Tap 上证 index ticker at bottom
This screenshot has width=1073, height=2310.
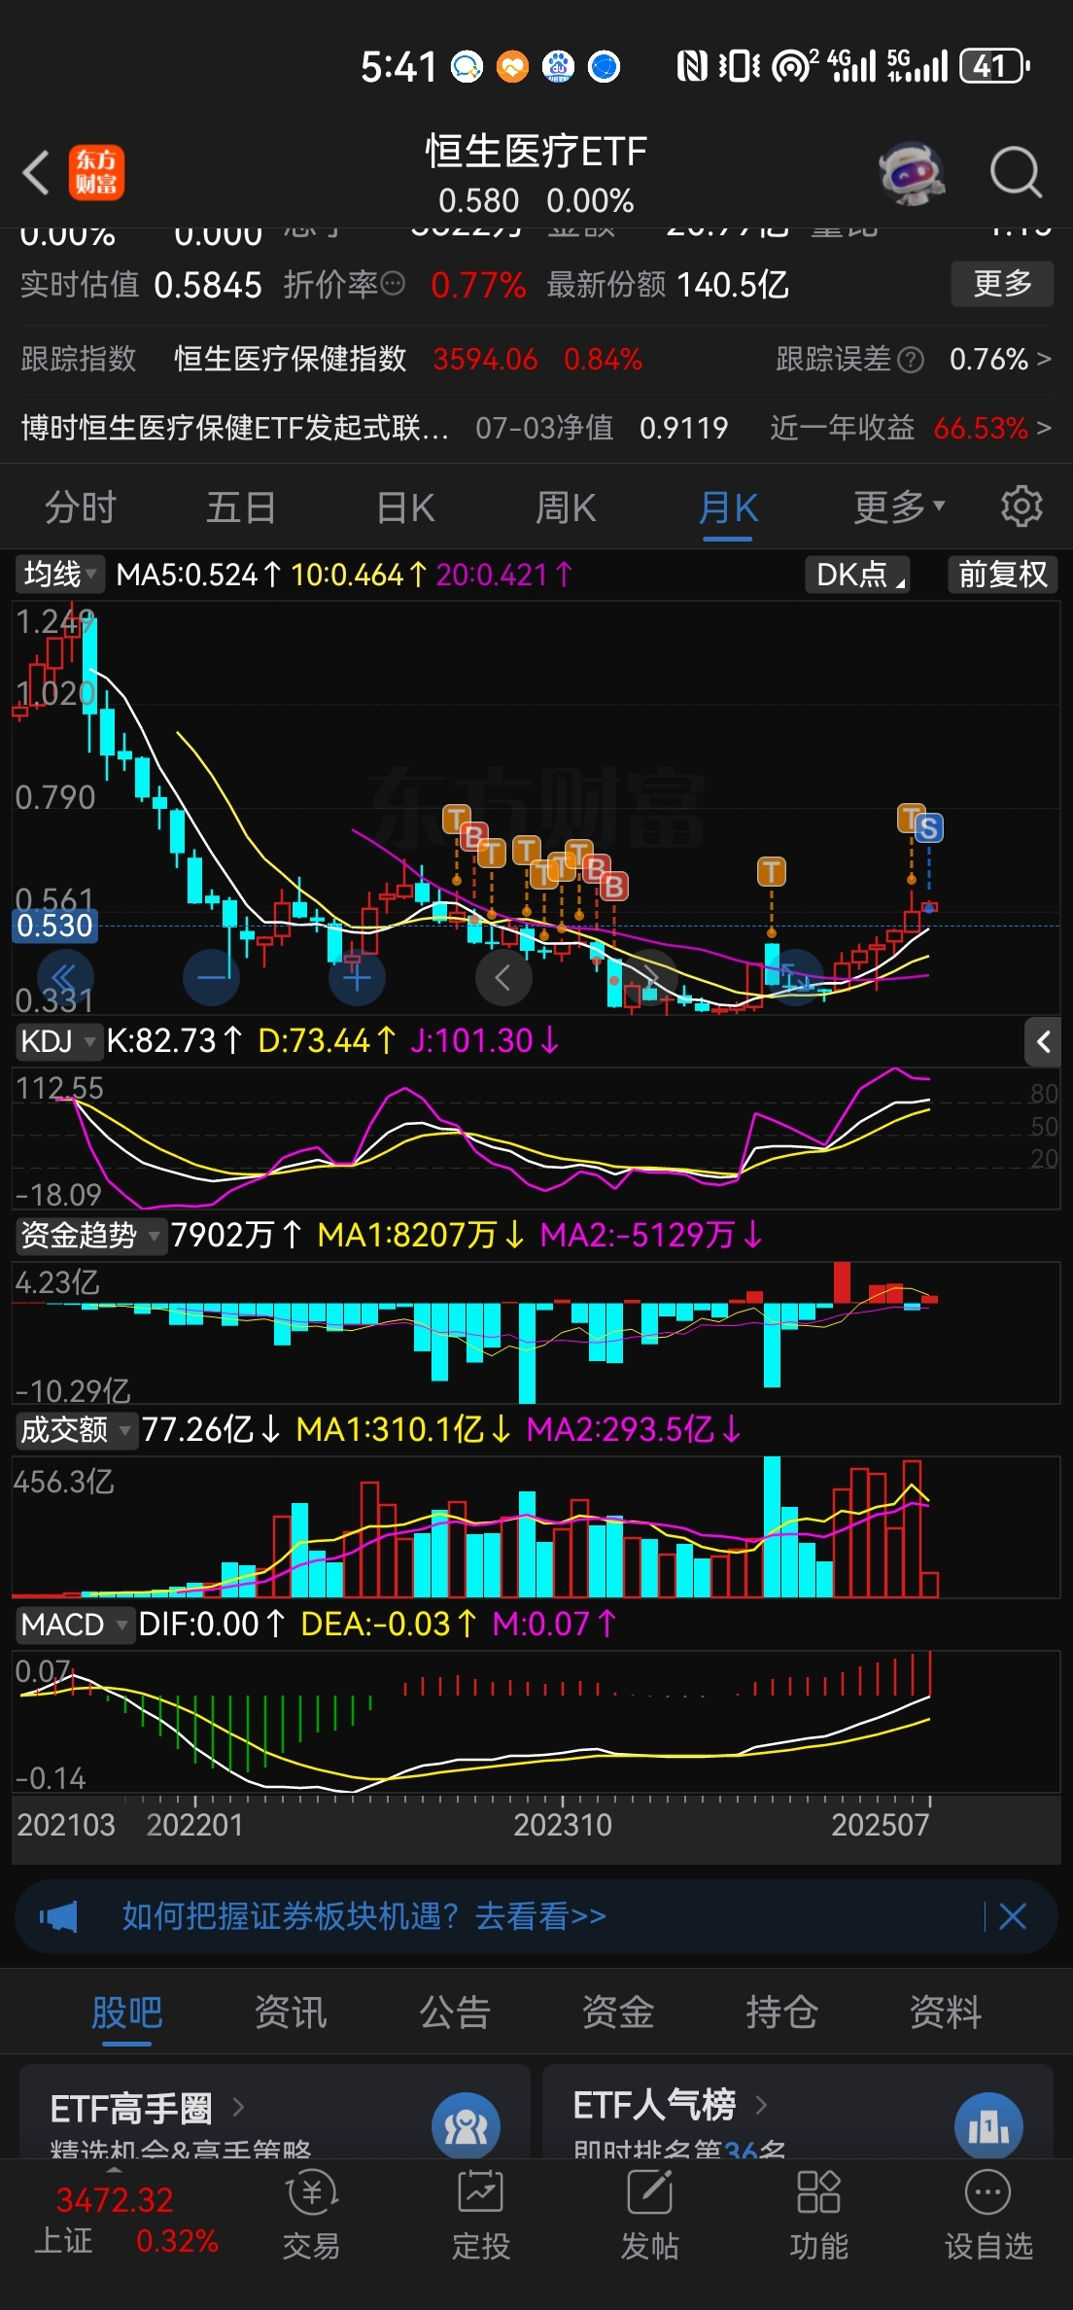[x=126, y=2221]
